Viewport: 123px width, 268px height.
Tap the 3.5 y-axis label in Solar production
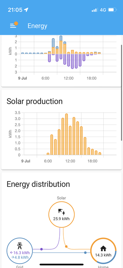coord(18,113)
